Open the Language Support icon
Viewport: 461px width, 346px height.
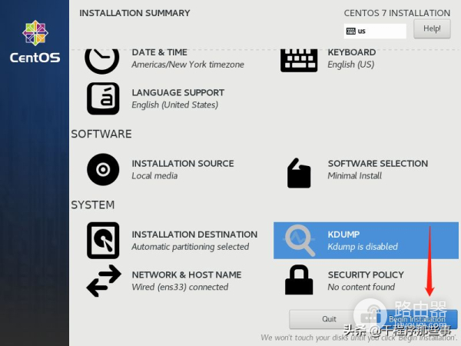[103, 98]
